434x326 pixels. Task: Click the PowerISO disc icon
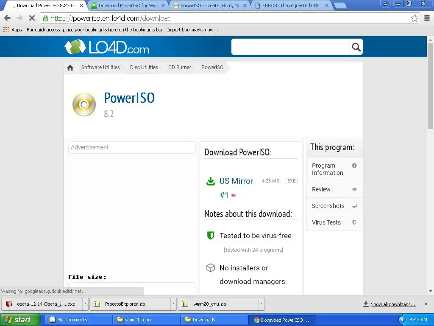[84, 104]
